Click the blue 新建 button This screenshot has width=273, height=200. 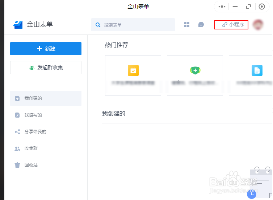click(46, 49)
